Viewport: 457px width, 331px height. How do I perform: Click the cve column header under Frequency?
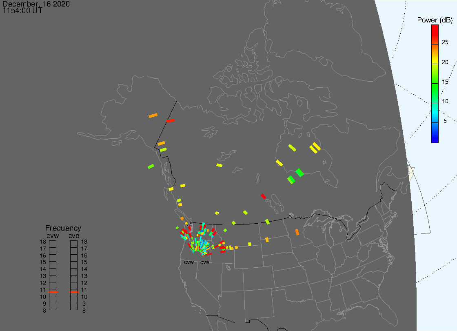tap(74, 235)
